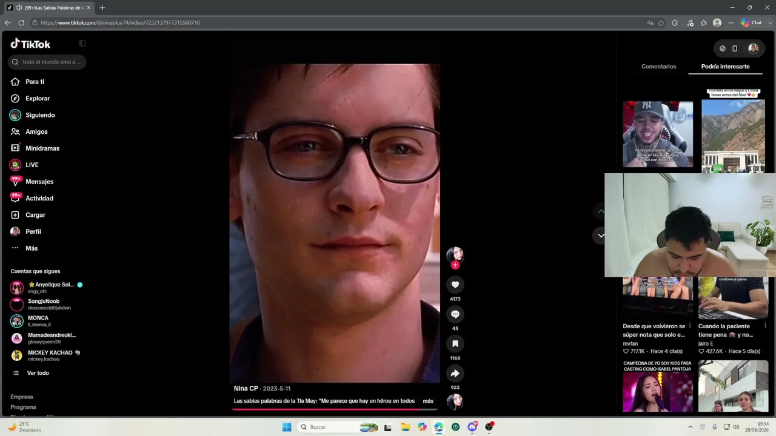Open the get app phone icon
The height and width of the screenshot is (436, 776).
point(735,48)
